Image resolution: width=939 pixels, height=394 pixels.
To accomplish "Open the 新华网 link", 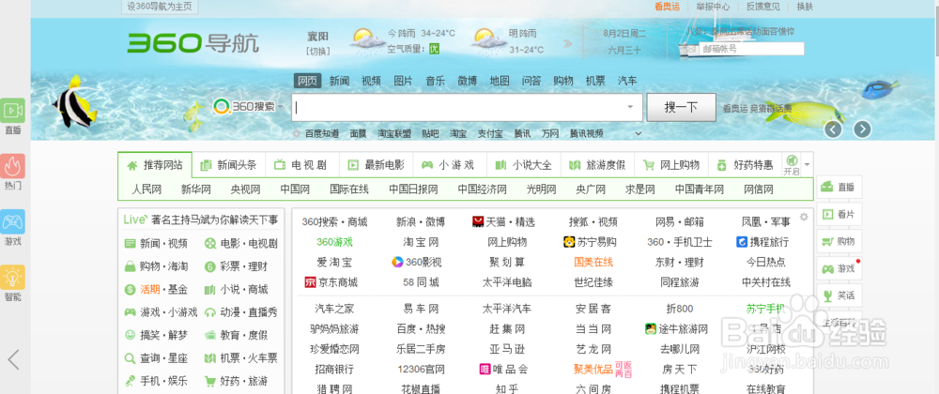I will click(196, 189).
